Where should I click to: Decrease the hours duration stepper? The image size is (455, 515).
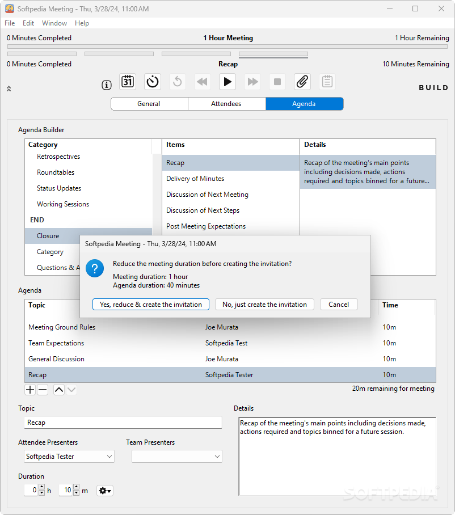[x=42, y=493]
